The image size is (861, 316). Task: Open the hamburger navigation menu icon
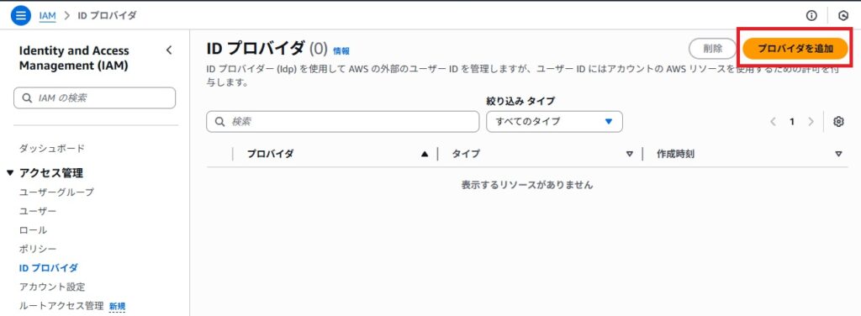(x=20, y=15)
